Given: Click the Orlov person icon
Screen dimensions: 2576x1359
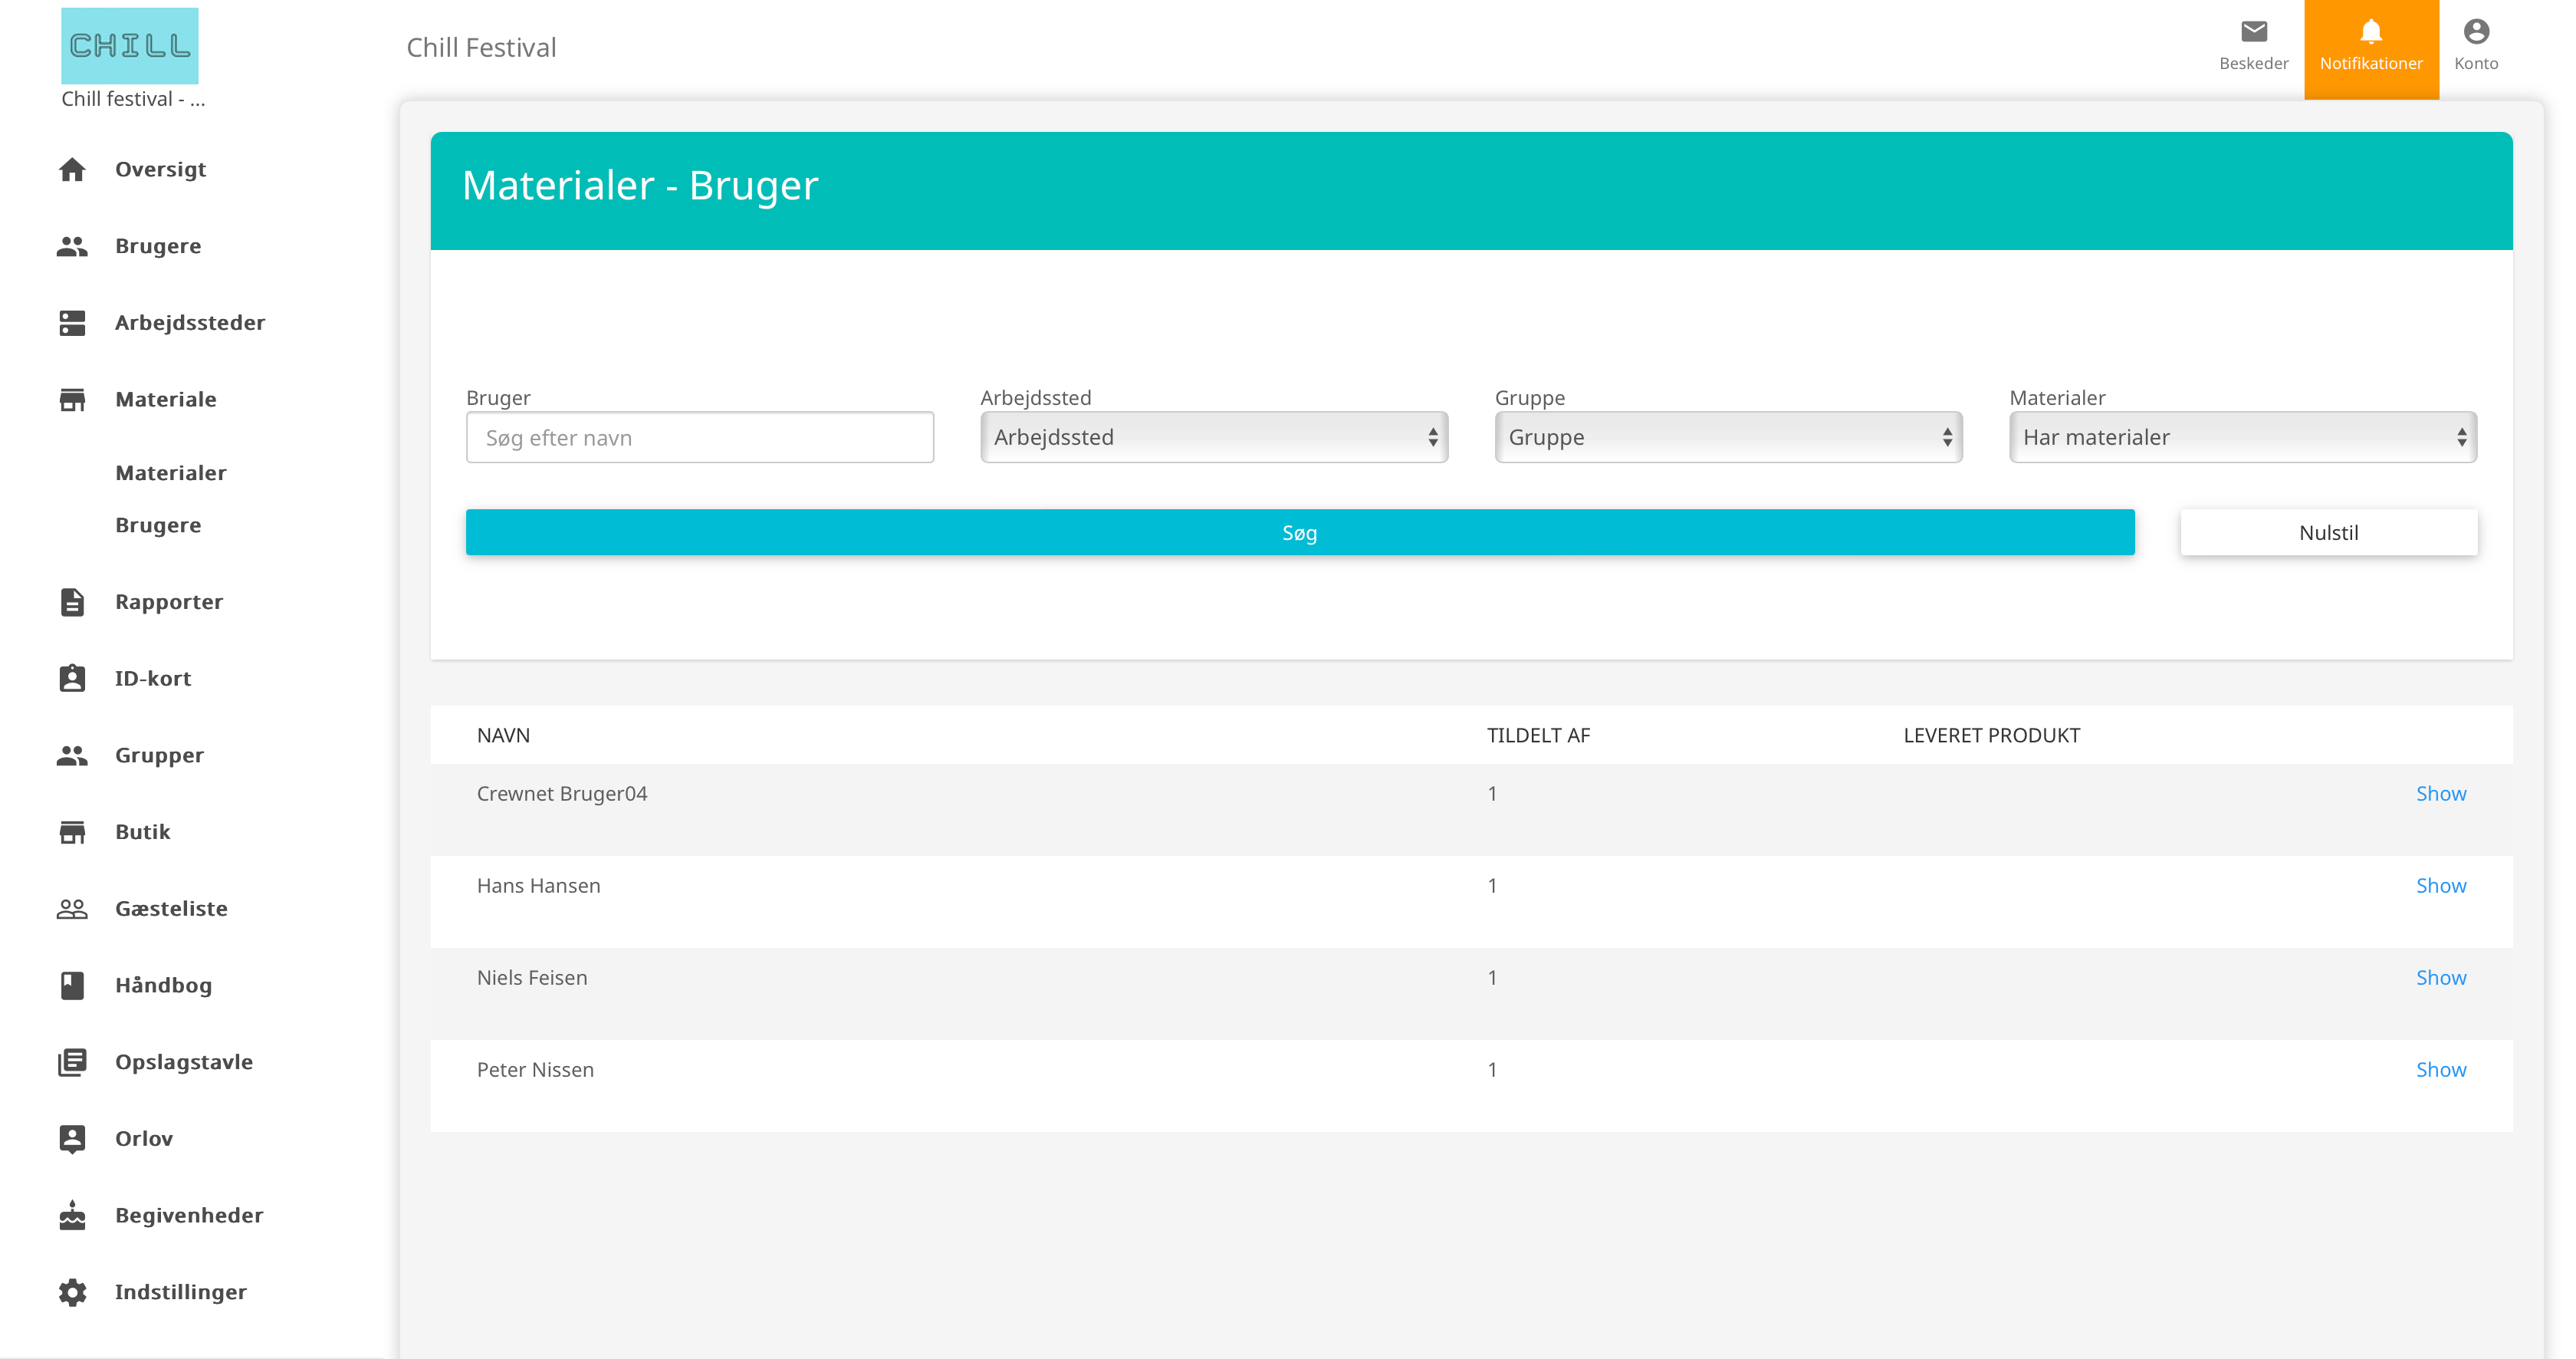Looking at the screenshot, I should click(x=72, y=1139).
